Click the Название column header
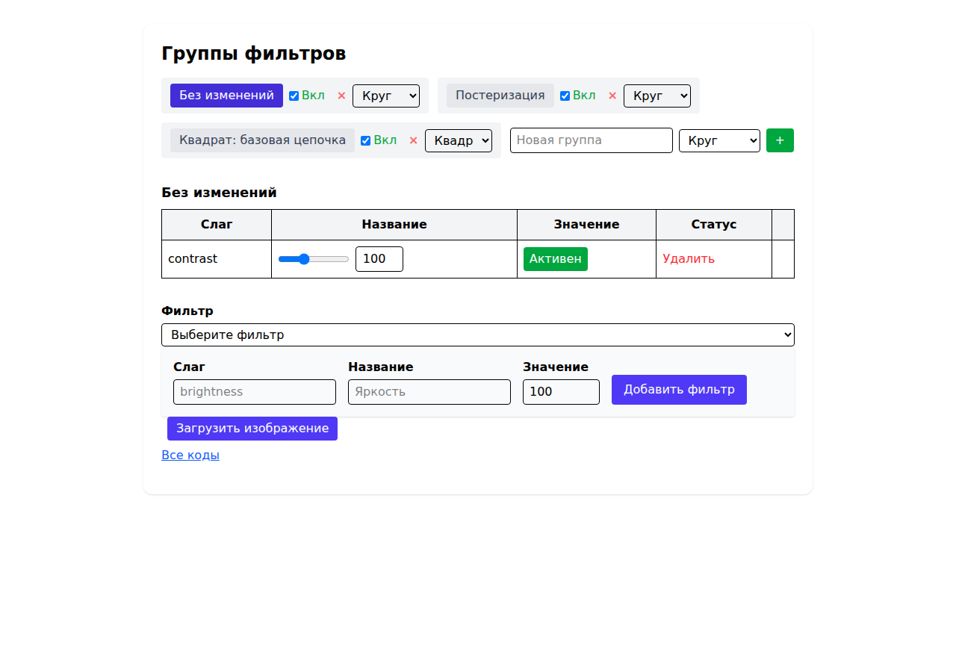The width and height of the screenshot is (956, 672). (394, 225)
